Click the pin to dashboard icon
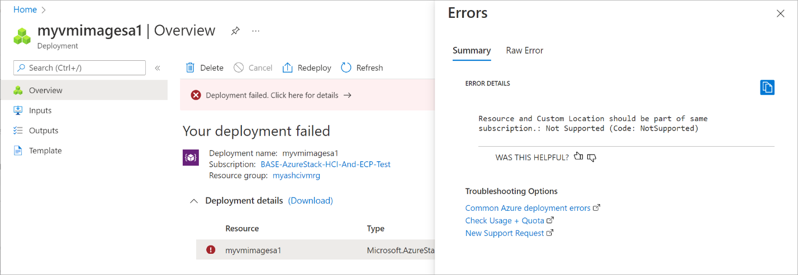 (235, 31)
